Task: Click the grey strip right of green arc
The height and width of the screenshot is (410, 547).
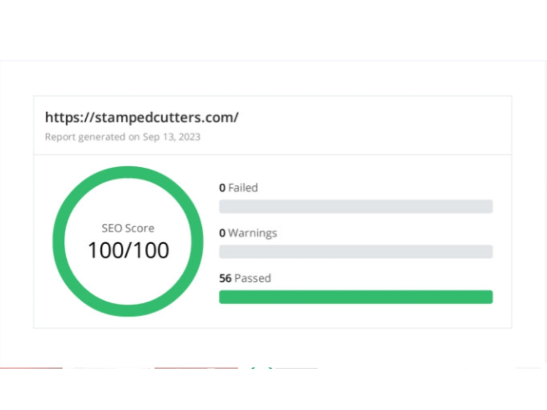Action: pos(296,368)
